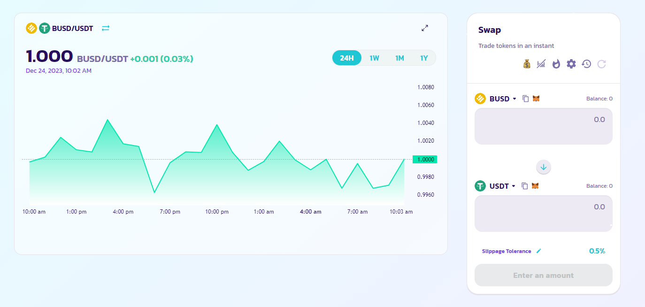The width and height of the screenshot is (645, 307).
Task: Click the BUSD amount input field
Action: [544, 126]
